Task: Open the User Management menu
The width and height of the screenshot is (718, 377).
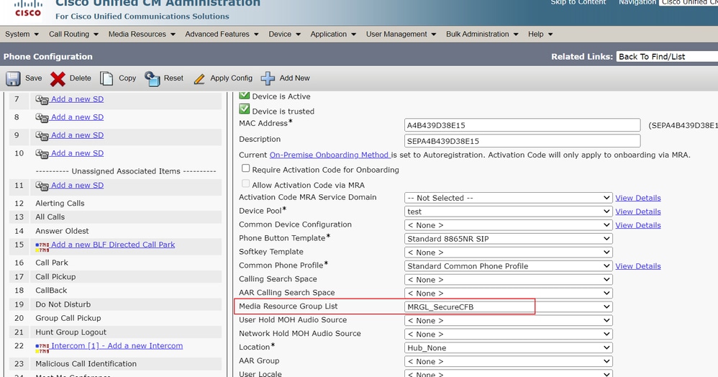Action: (401, 34)
